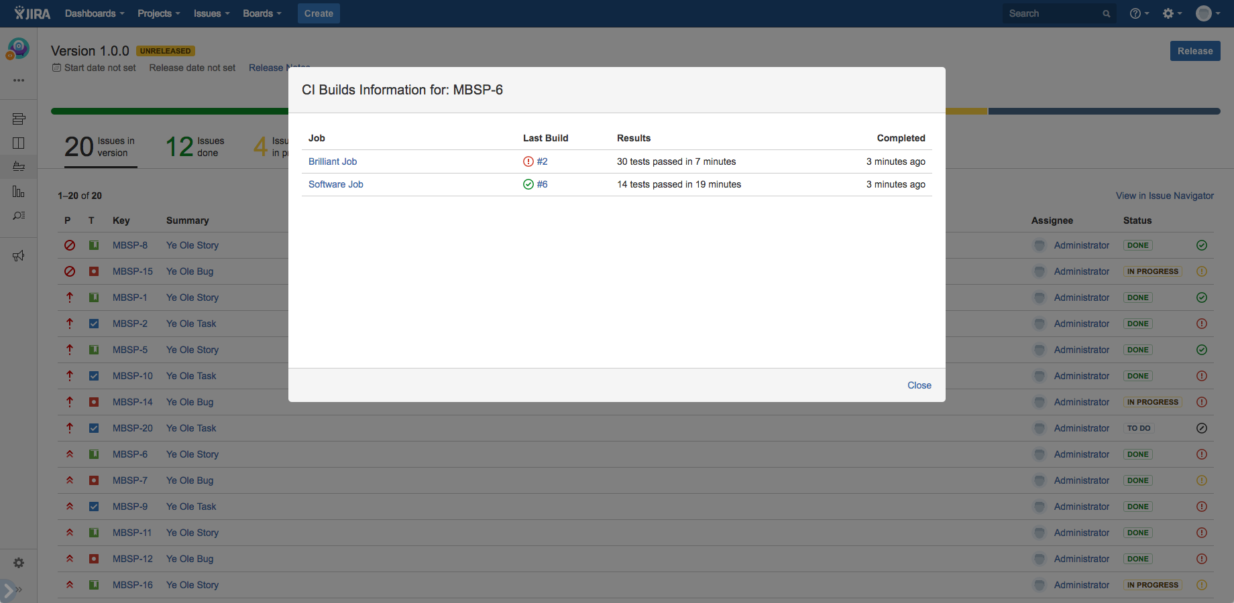Open successful build #6 link
The width and height of the screenshot is (1234, 603).
[x=542, y=184]
